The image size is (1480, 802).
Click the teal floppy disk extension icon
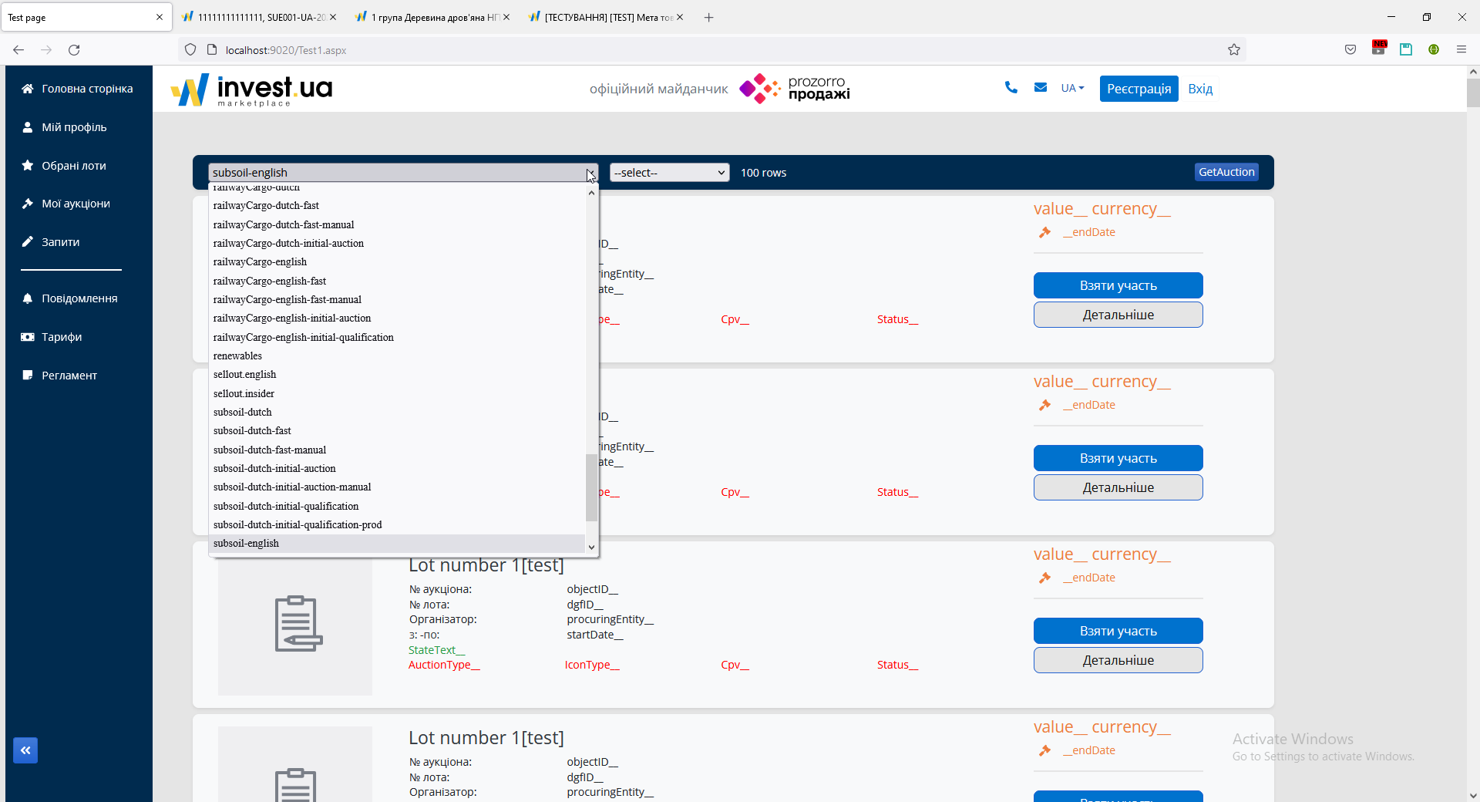tap(1406, 49)
